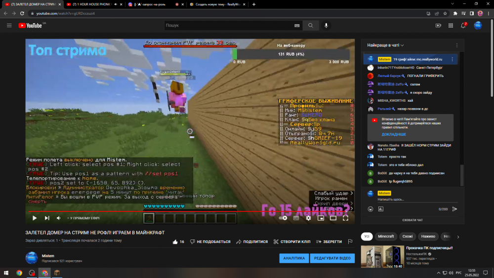Click the video progress bar
This screenshot has width=494, height=278.
[x=190, y=211]
